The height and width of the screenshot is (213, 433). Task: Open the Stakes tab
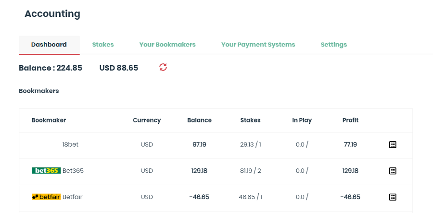point(103,45)
